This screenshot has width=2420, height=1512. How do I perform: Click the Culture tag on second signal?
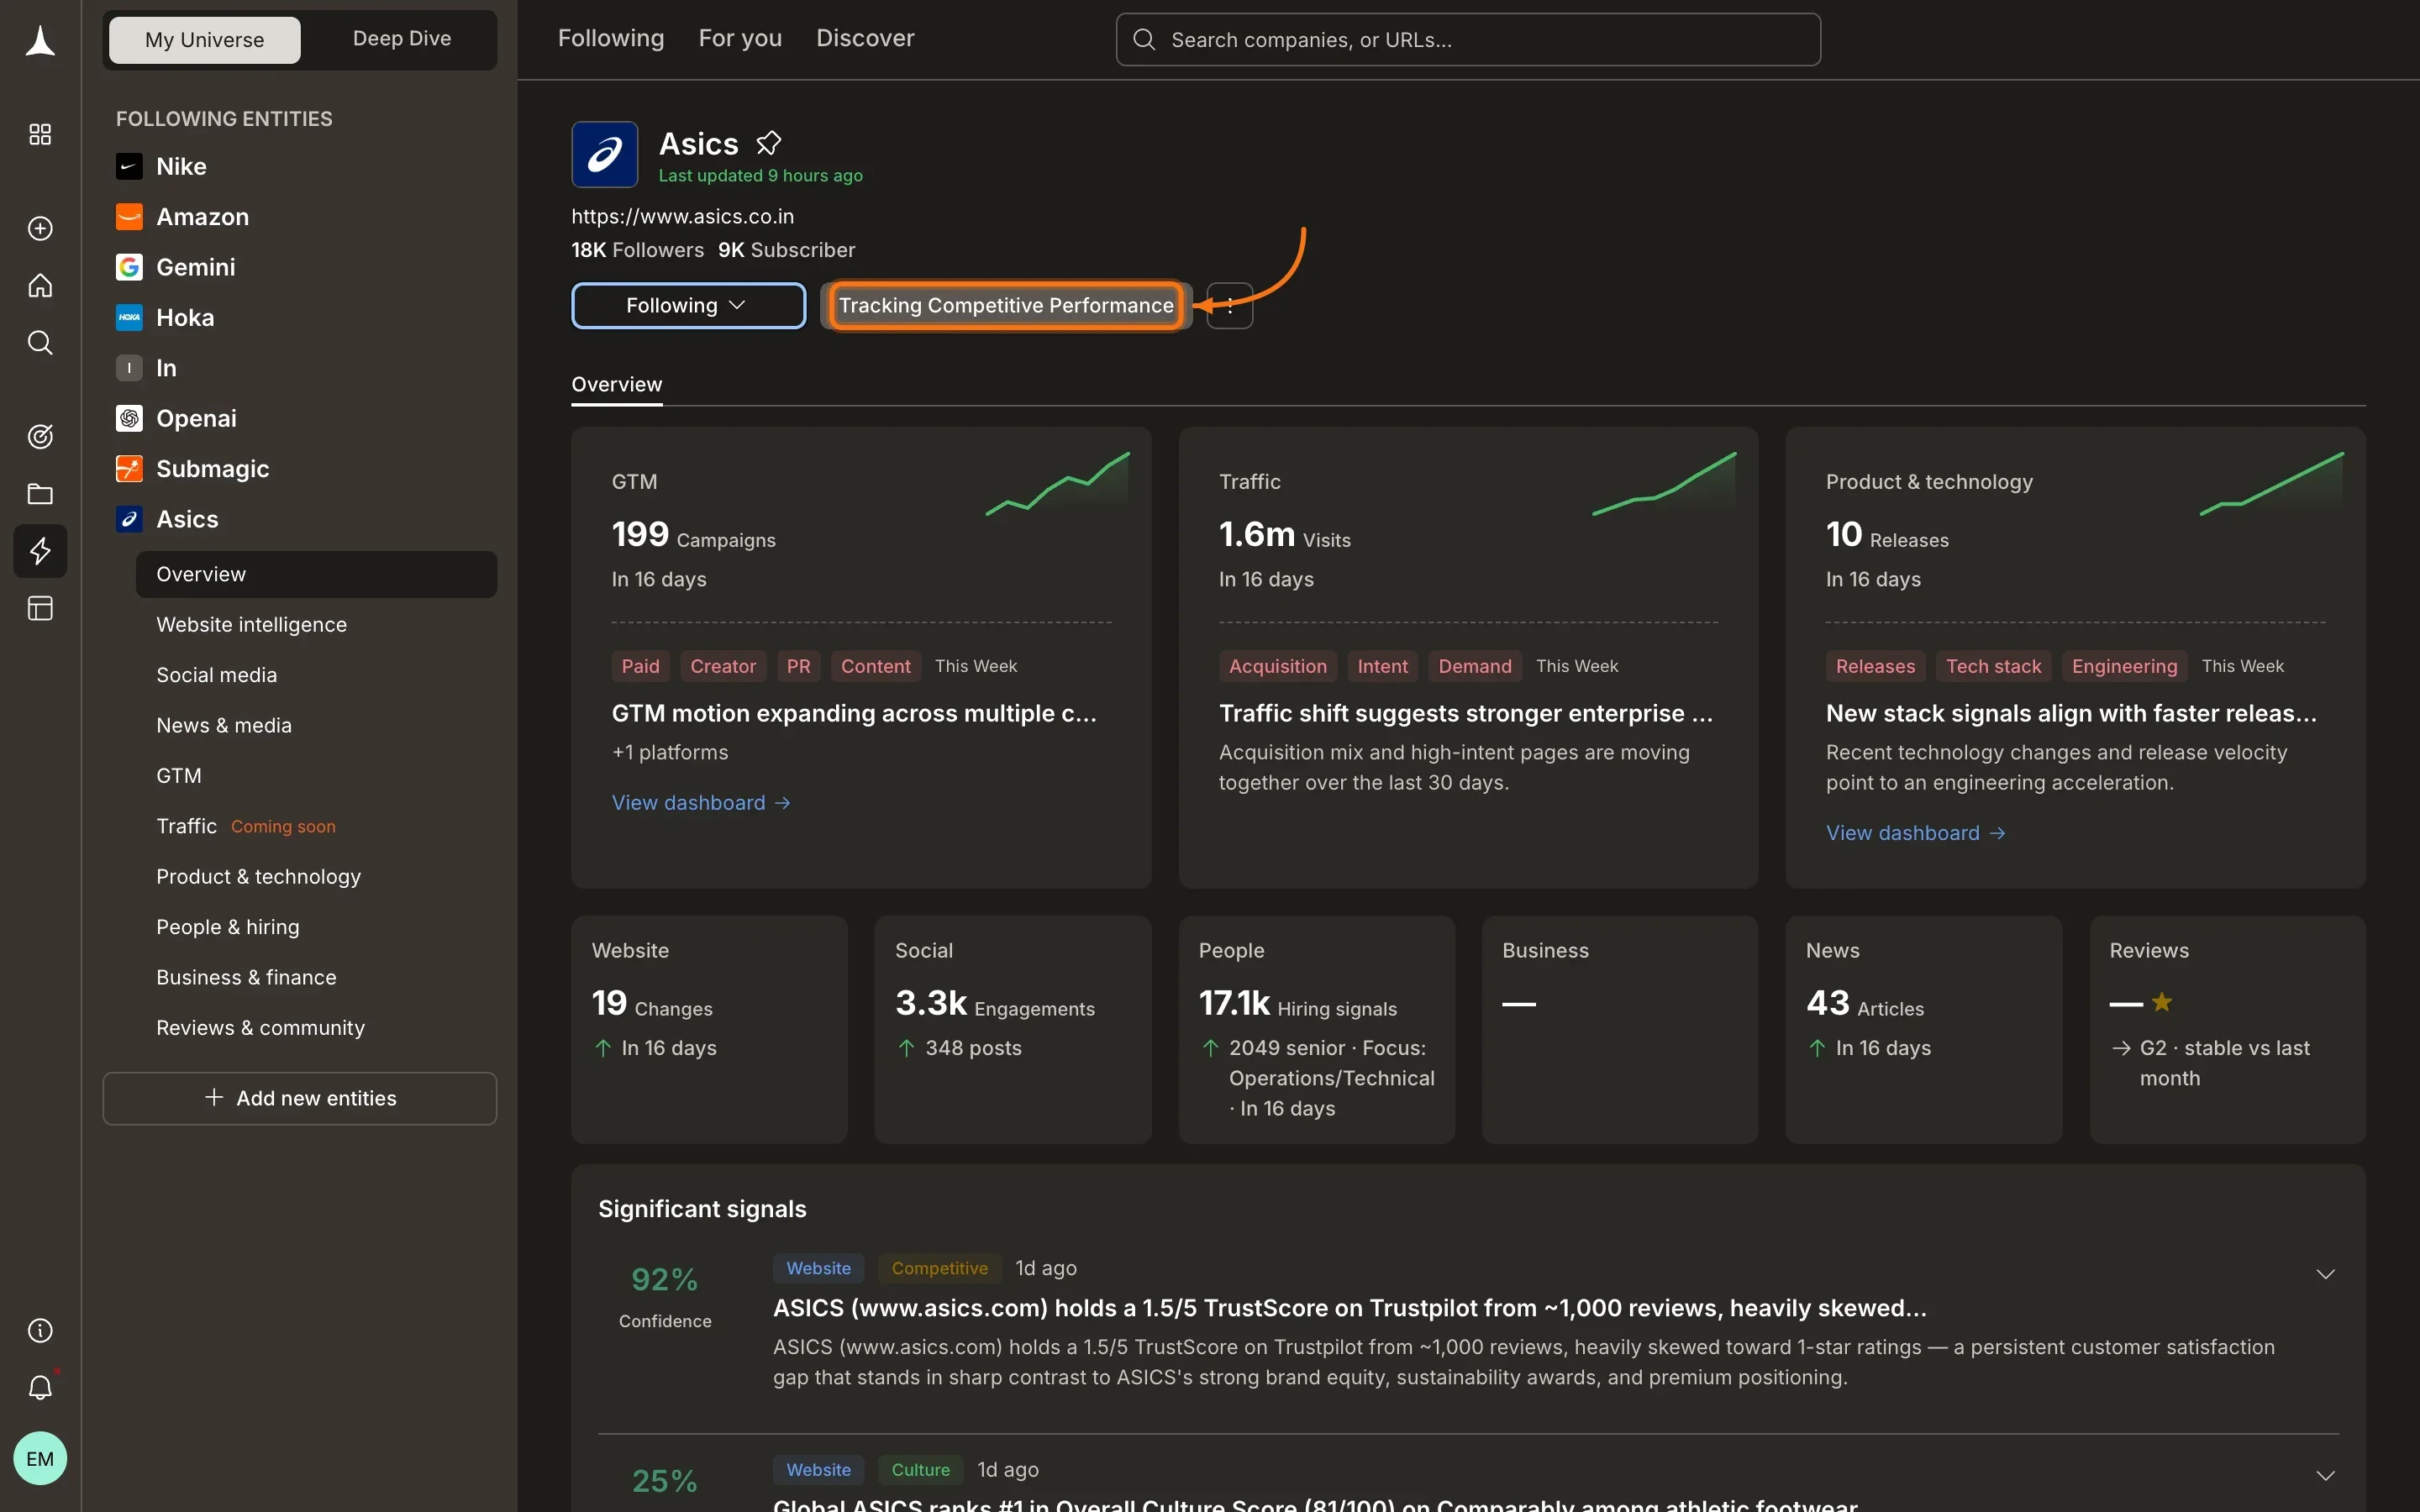(920, 1471)
